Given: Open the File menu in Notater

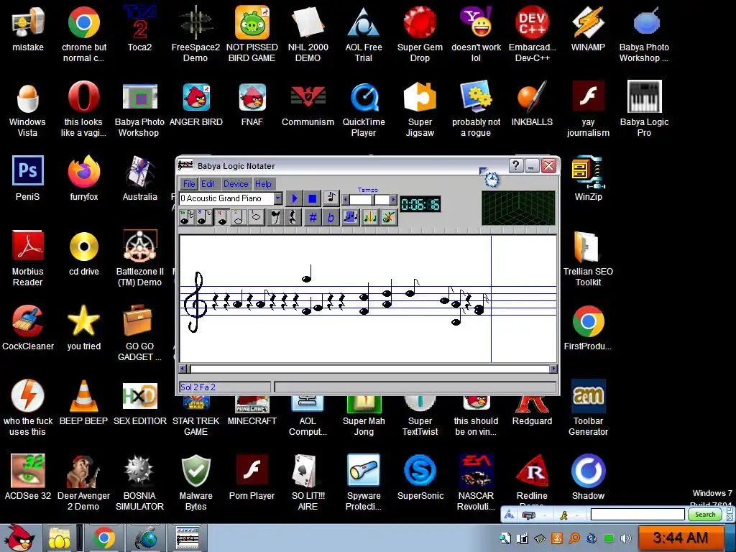Looking at the screenshot, I should [189, 184].
